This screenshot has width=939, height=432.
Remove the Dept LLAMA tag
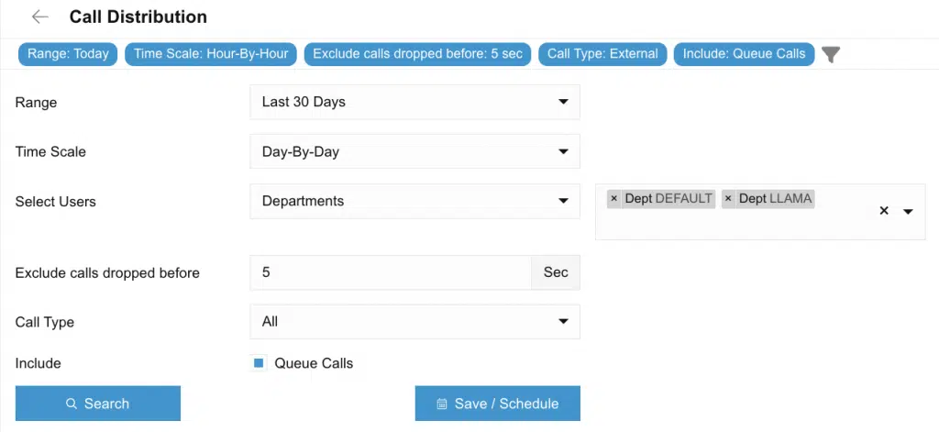click(x=728, y=199)
